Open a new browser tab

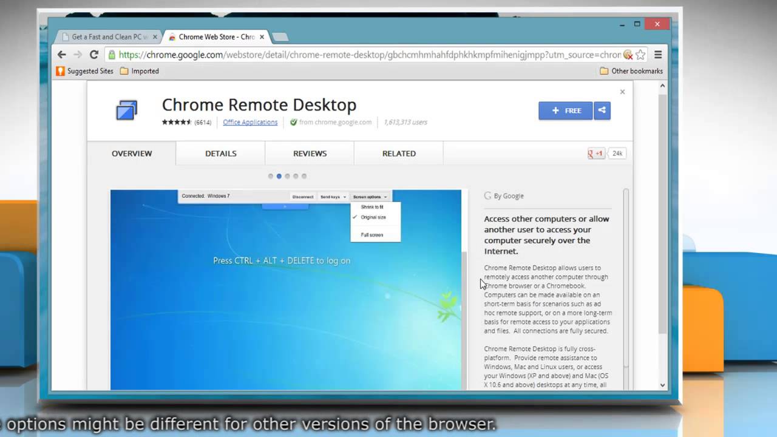[280, 37]
